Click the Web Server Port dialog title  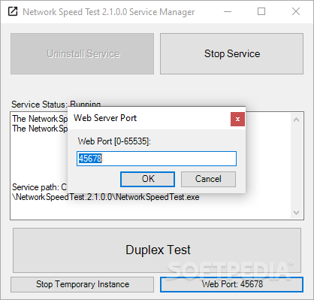pyautogui.click(x=105, y=118)
